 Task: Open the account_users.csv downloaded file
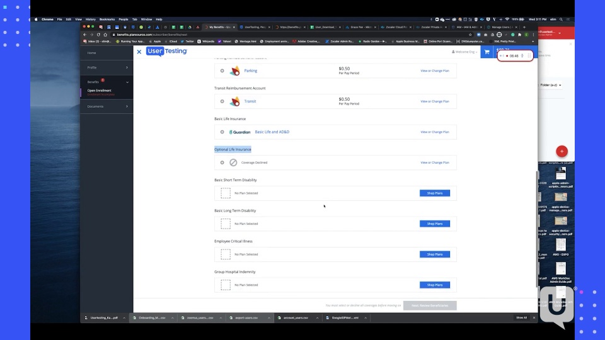pos(296,317)
